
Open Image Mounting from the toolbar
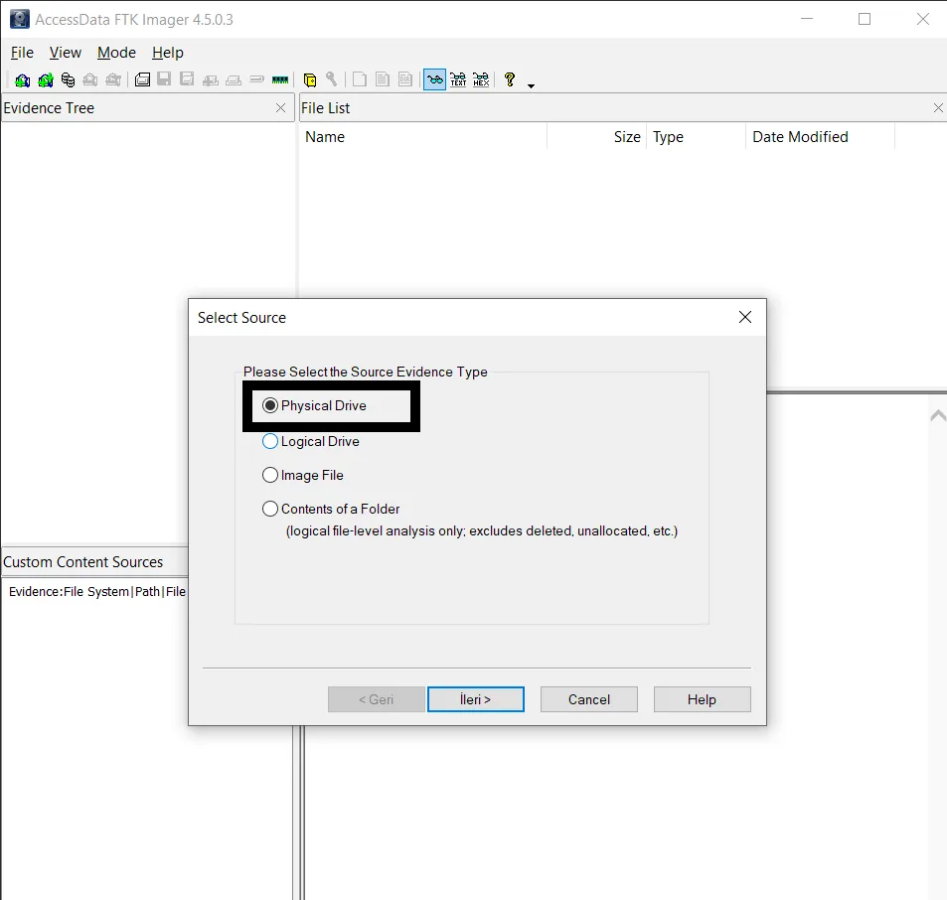click(x=69, y=79)
